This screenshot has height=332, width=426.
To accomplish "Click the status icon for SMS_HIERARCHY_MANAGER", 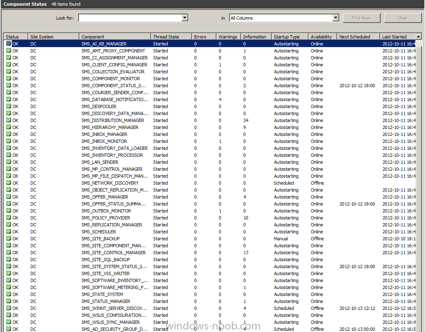I will pos(9,127).
